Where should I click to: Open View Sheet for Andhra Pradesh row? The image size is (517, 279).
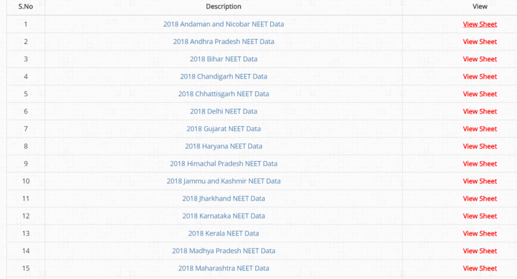point(480,41)
